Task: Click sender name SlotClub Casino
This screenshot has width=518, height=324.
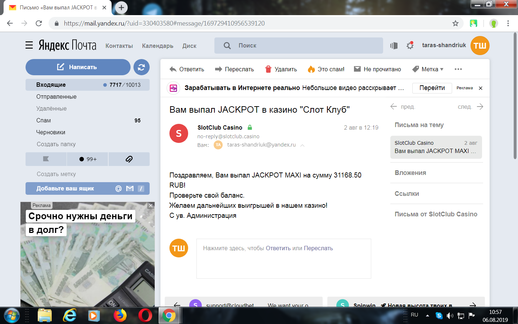Action: (220, 127)
